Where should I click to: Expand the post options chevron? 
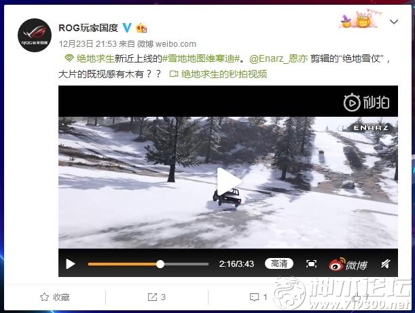point(394,22)
